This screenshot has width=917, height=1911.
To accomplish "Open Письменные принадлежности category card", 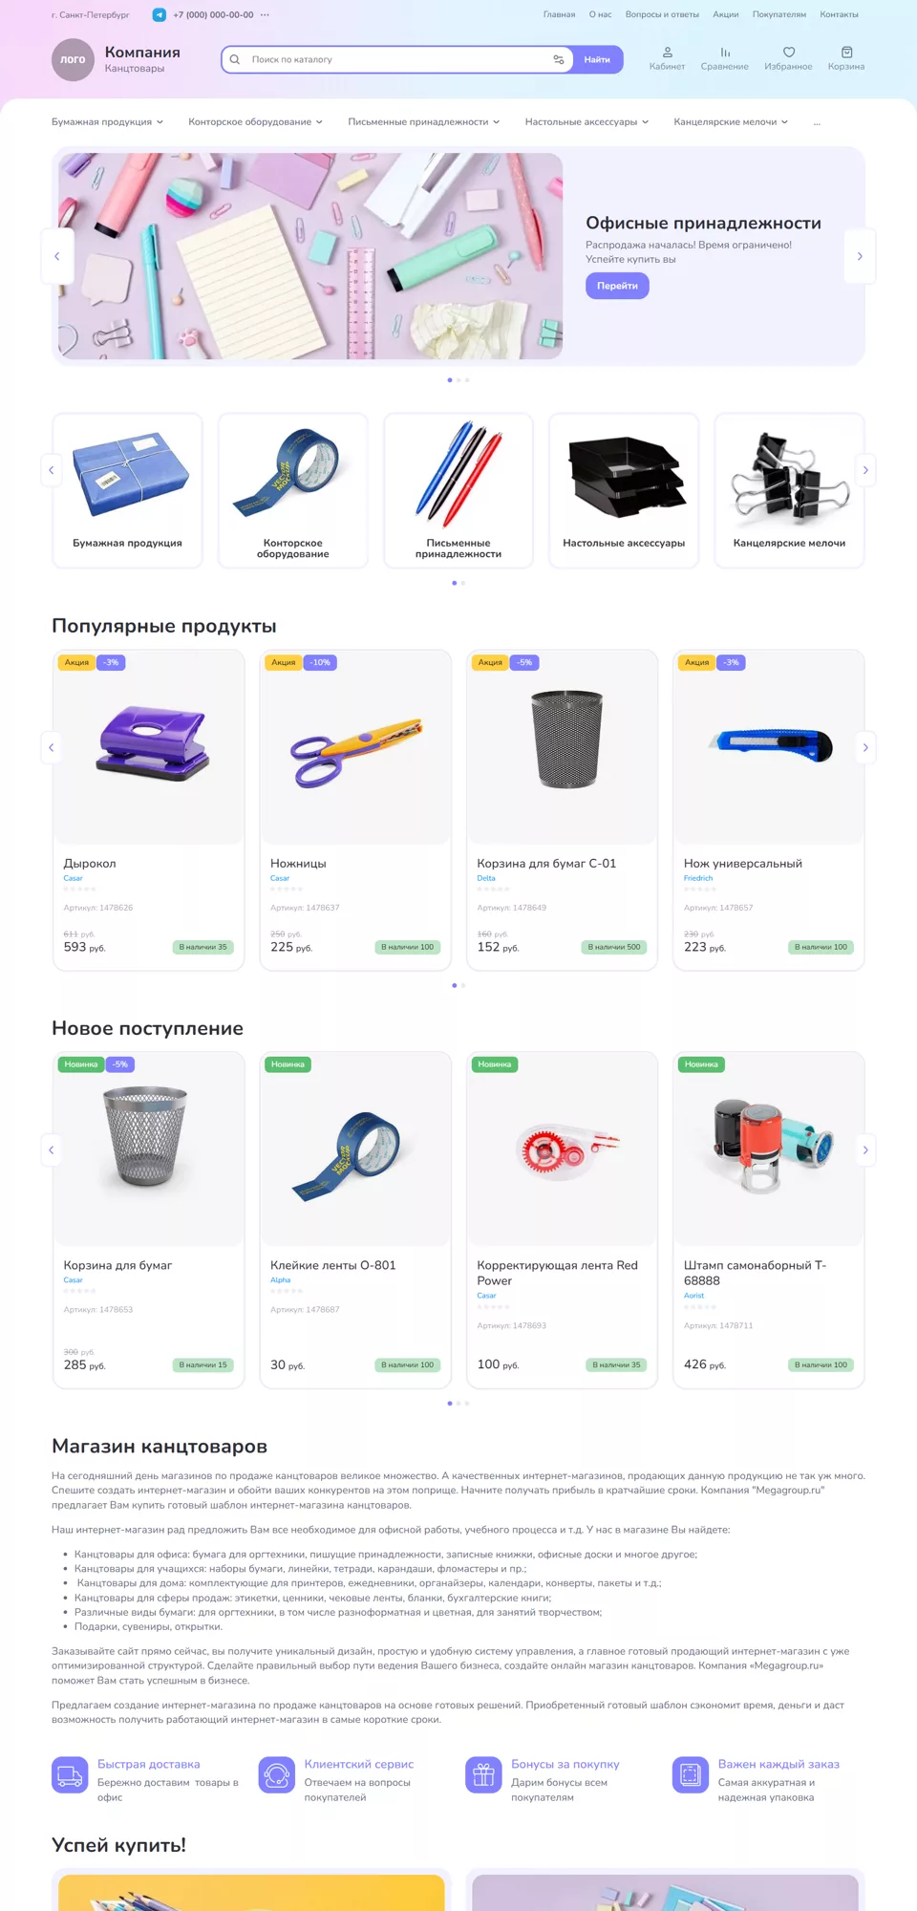I will click(458, 490).
